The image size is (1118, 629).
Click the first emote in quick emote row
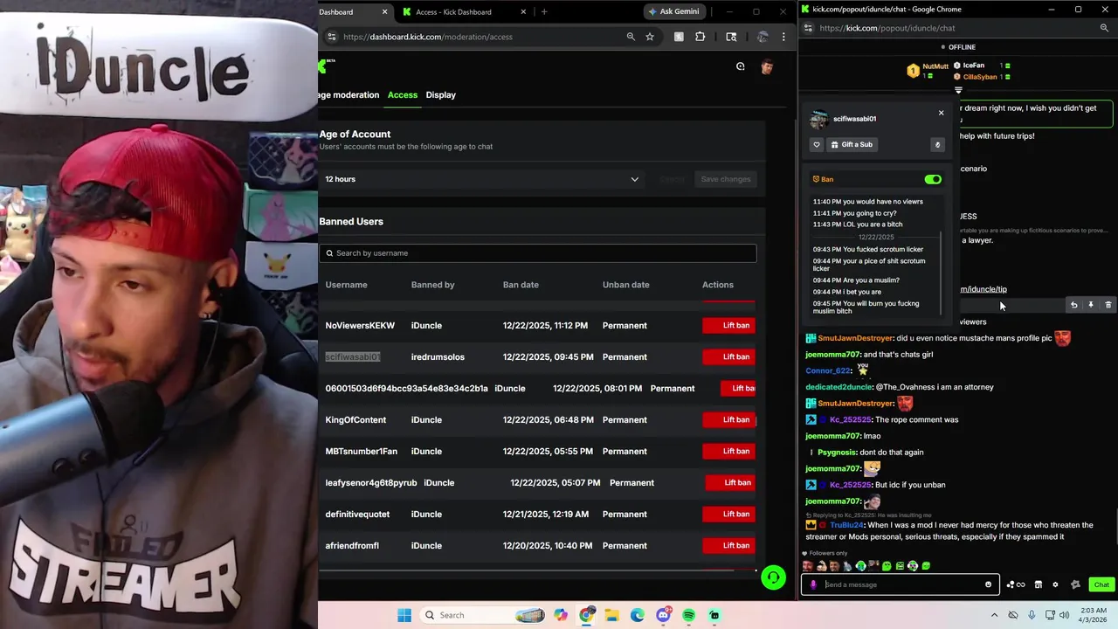[808, 566]
